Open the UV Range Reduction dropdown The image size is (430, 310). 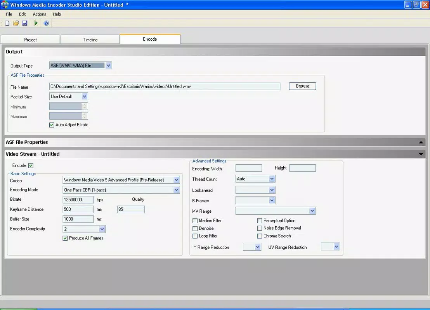330,246
